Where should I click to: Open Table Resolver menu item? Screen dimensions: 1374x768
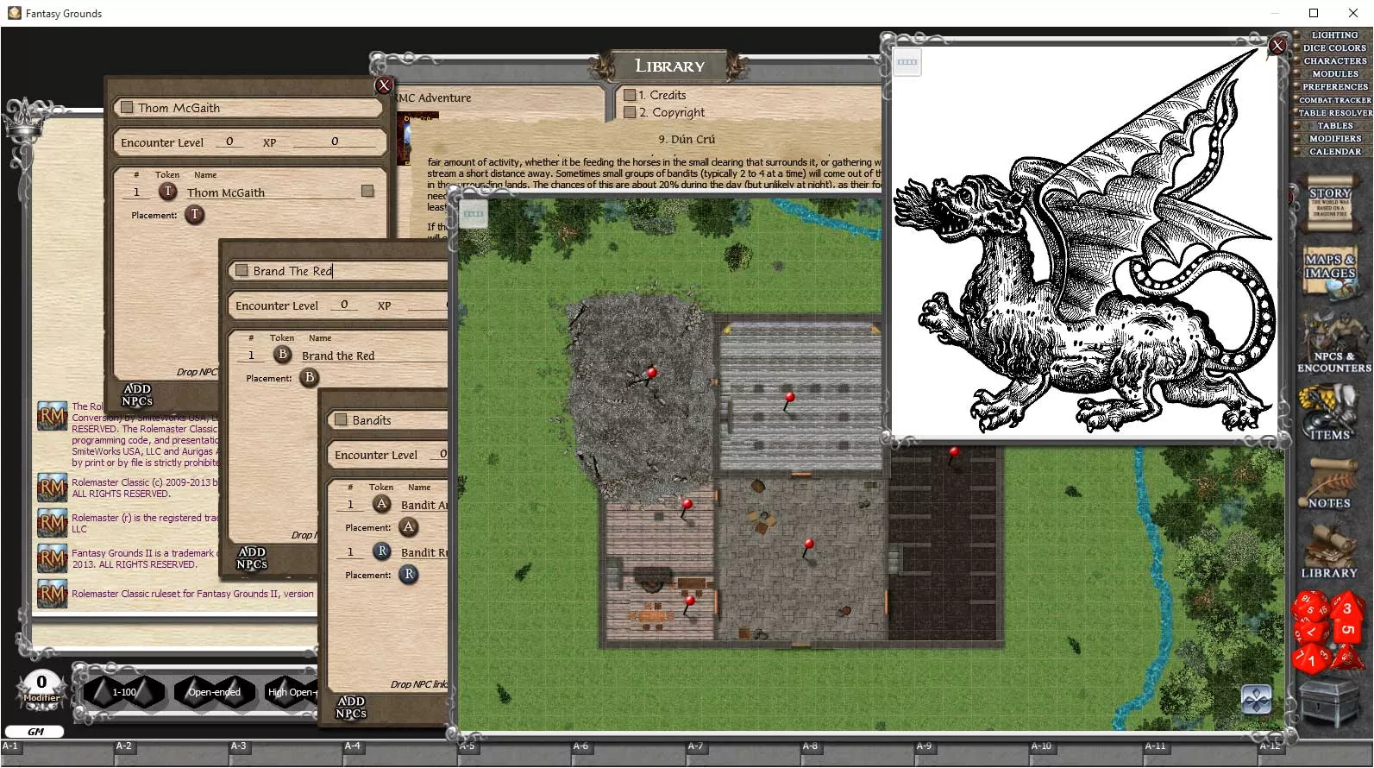pos(1334,112)
